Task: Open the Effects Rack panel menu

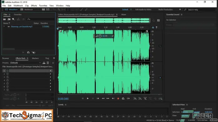Action: coord(27,58)
